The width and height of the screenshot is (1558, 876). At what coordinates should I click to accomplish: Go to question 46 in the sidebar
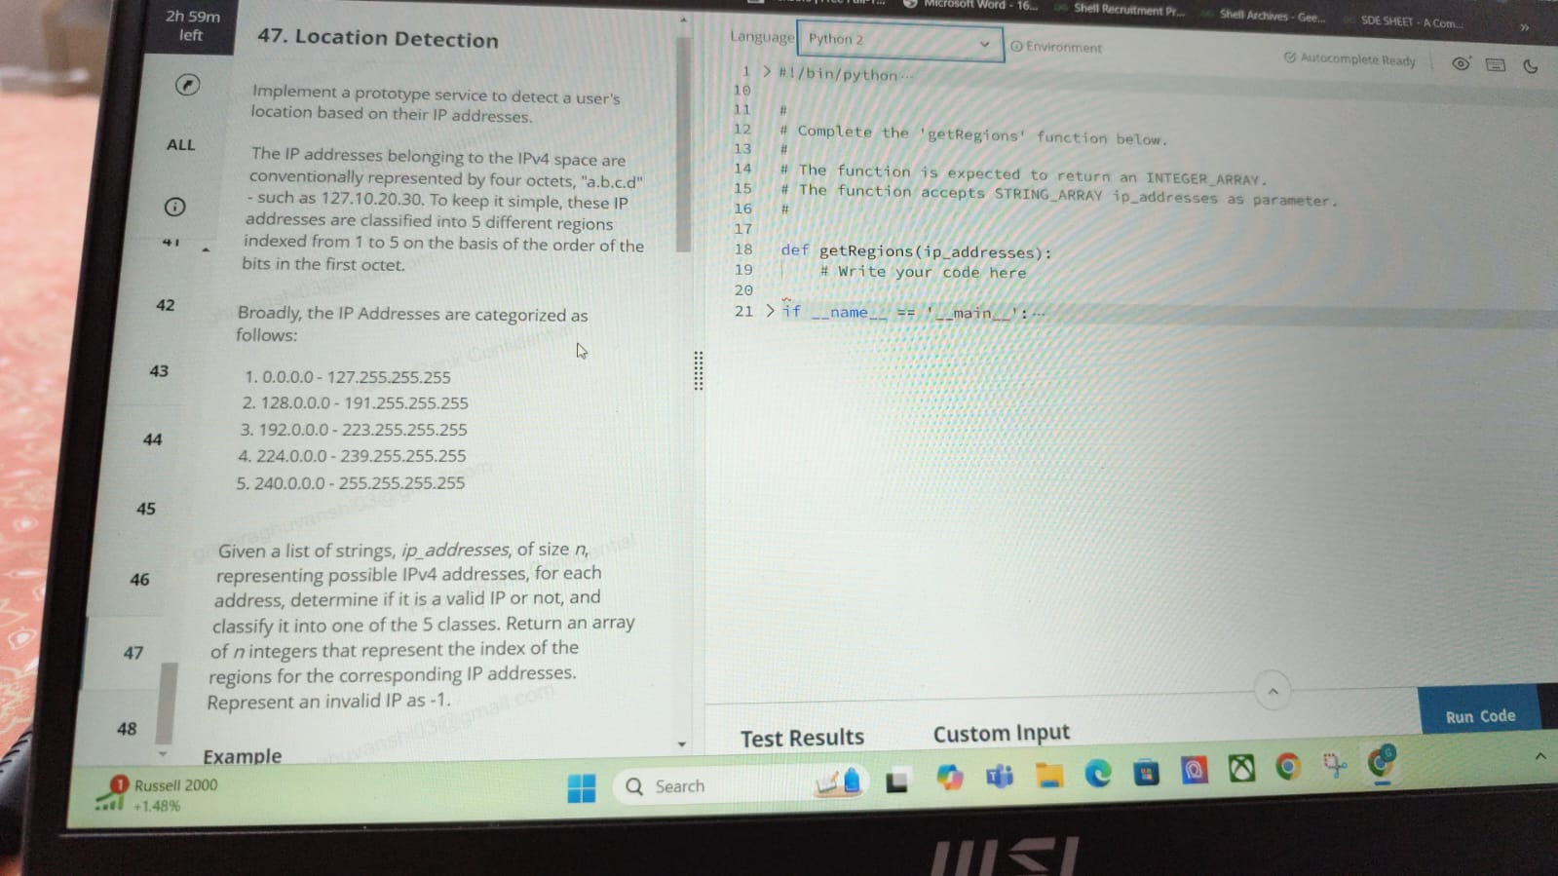[139, 580]
